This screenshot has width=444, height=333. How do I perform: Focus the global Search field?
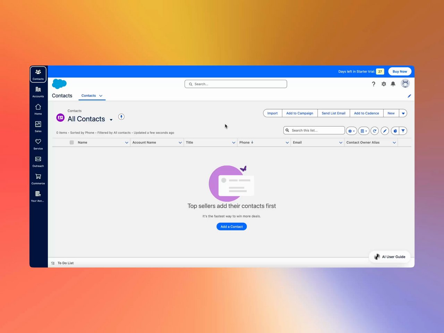click(236, 84)
